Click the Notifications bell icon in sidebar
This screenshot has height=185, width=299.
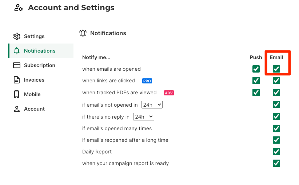tap(17, 51)
